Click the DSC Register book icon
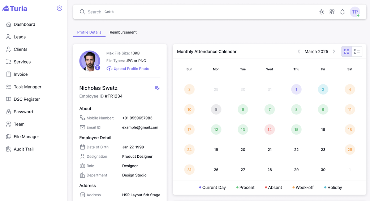Viewport: 370px width, 201px height. coord(9,99)
